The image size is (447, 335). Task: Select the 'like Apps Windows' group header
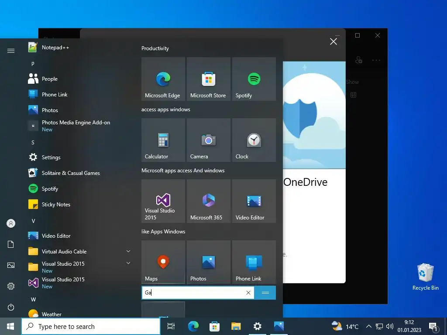(x=163, y=232)
